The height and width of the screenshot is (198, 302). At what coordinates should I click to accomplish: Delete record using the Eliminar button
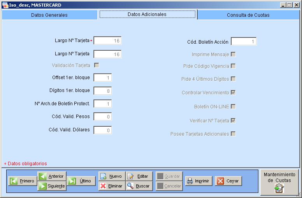tap(111, 186)
